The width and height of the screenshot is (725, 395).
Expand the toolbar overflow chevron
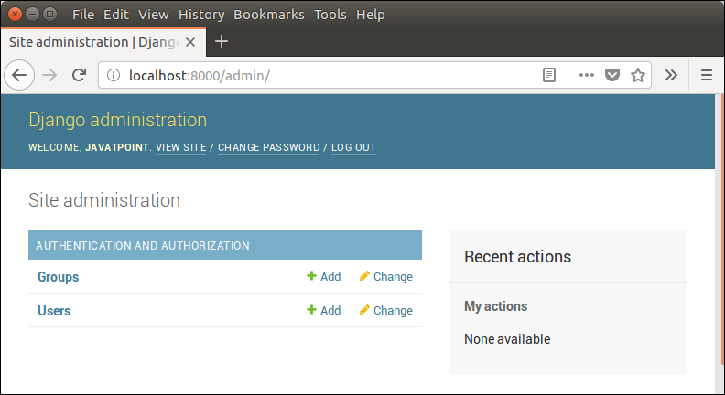(x=671, y=75)
